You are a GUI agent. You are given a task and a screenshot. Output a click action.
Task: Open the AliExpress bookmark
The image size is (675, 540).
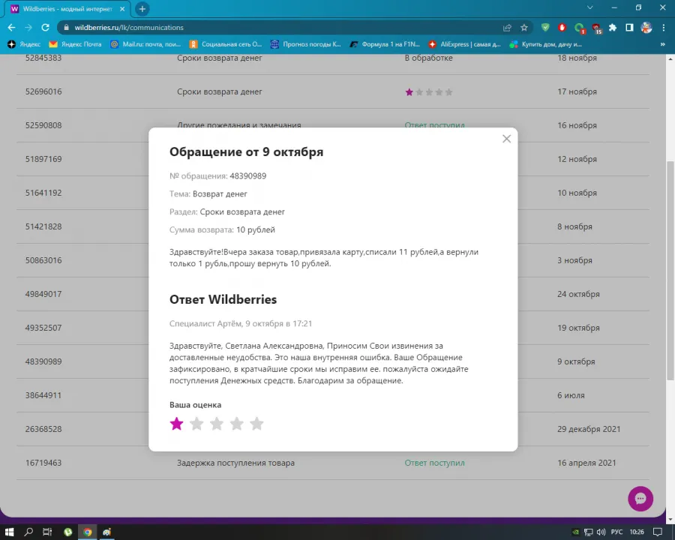click(x=464, y=44)
